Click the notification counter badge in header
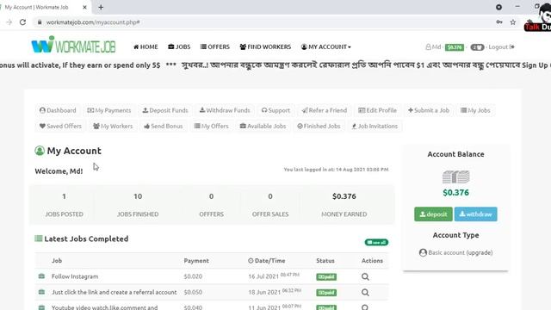 click(477, 47)
